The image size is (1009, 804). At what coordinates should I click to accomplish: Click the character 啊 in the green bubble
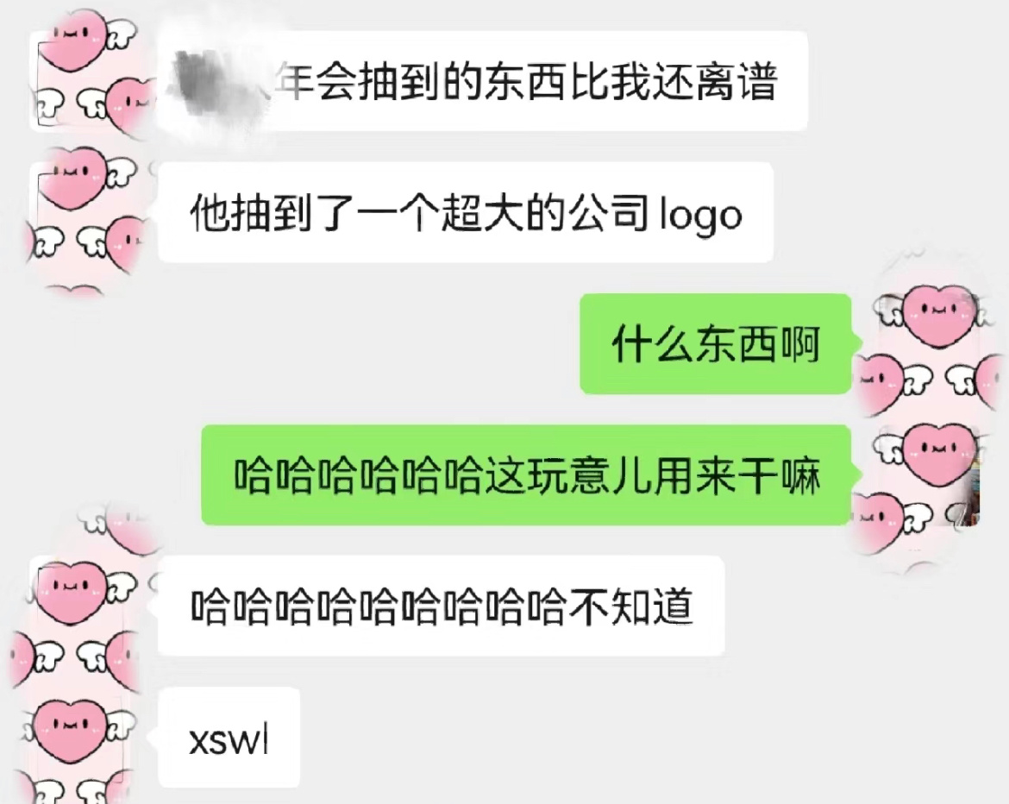799,344
